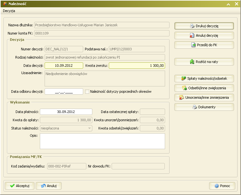
Task: Click the money icon on Spłaty należności/odsetek
Action: [183, 79]
